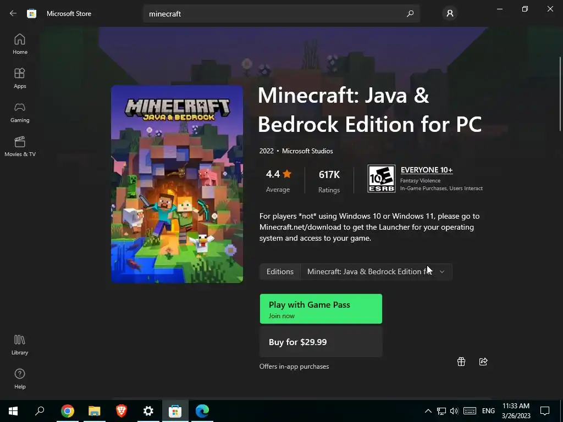Click Microsoft Store taskbar icon

click(x=175, y=411)
